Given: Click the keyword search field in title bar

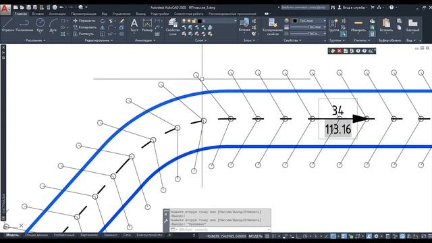Looking at the screenshot, I should tap(304, 7).
